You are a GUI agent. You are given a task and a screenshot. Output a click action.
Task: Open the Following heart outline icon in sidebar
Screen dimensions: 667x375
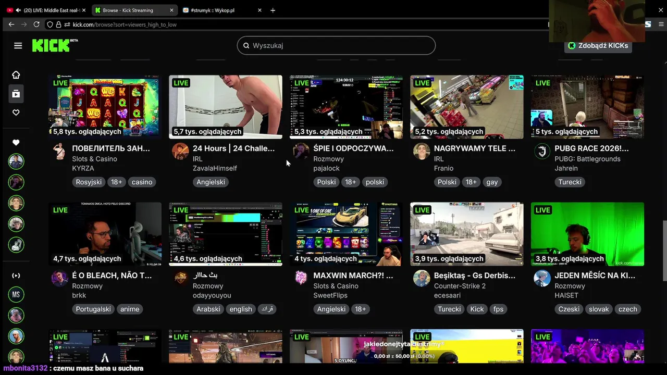[x=16, y=113]
